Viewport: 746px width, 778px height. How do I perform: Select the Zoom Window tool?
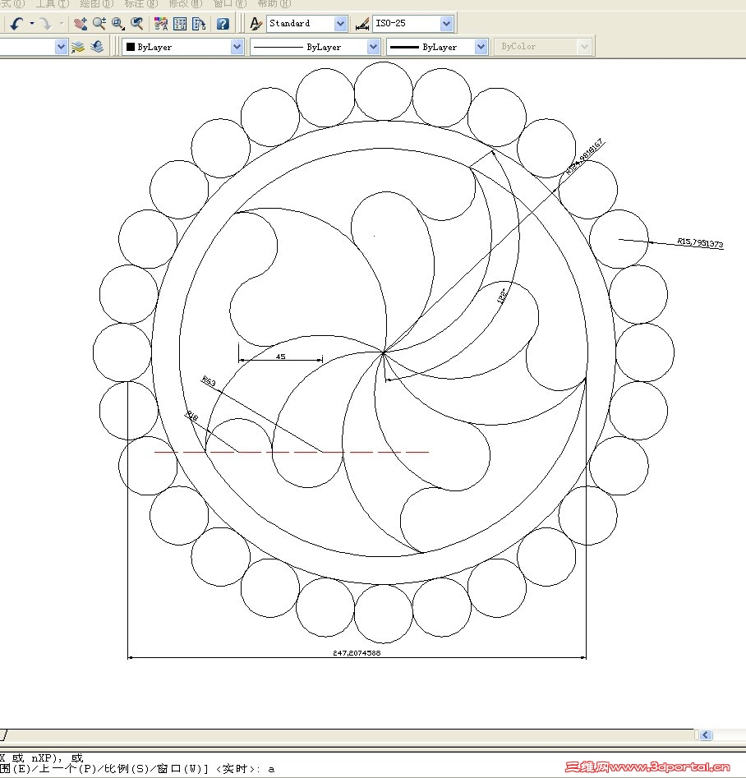(x=118, y=23)
